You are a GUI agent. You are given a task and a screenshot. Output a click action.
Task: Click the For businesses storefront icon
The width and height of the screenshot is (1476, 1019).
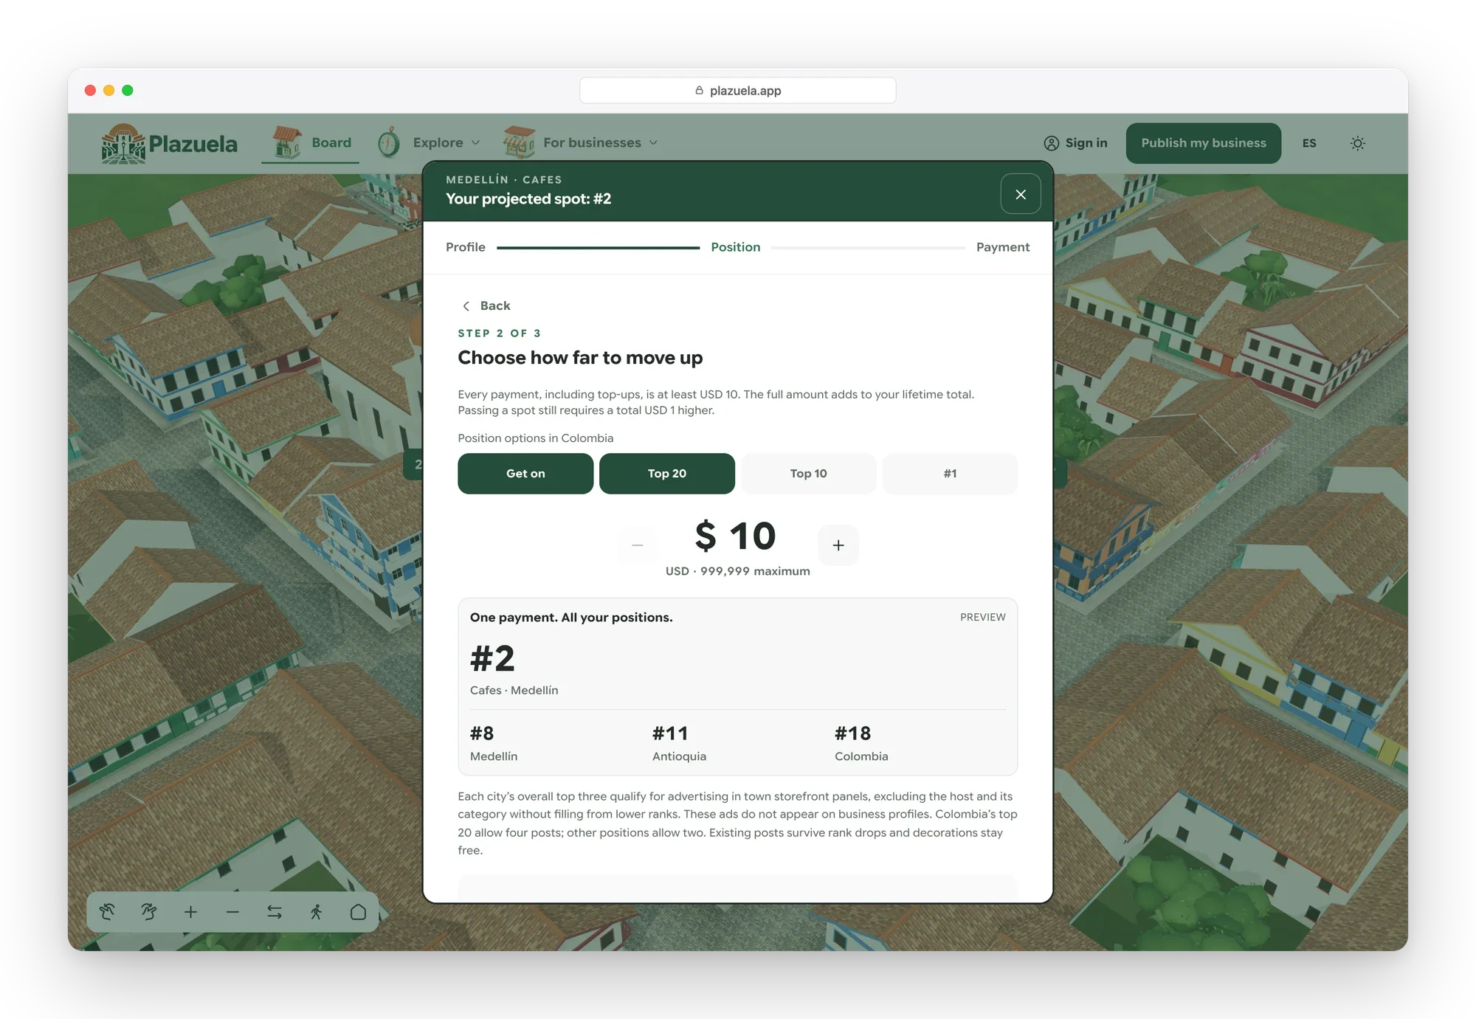(519, 142)
